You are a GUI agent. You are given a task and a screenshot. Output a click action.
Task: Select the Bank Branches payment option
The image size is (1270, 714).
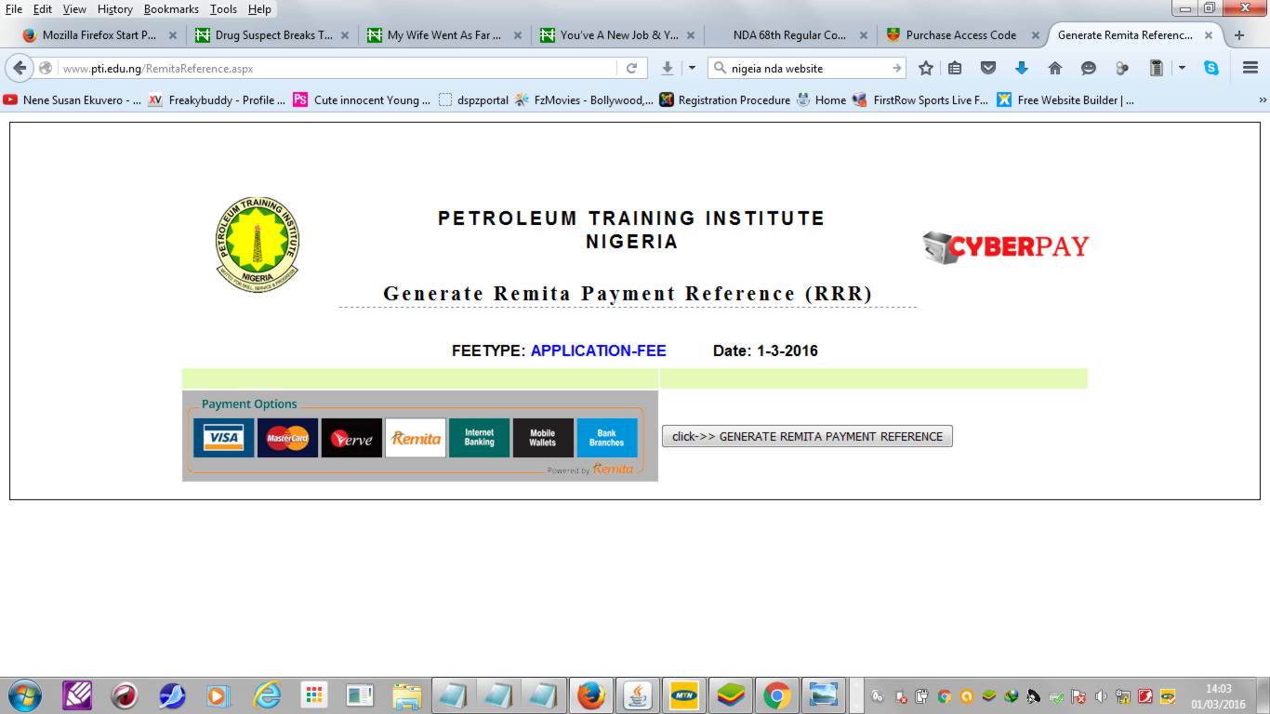point(606,437)
